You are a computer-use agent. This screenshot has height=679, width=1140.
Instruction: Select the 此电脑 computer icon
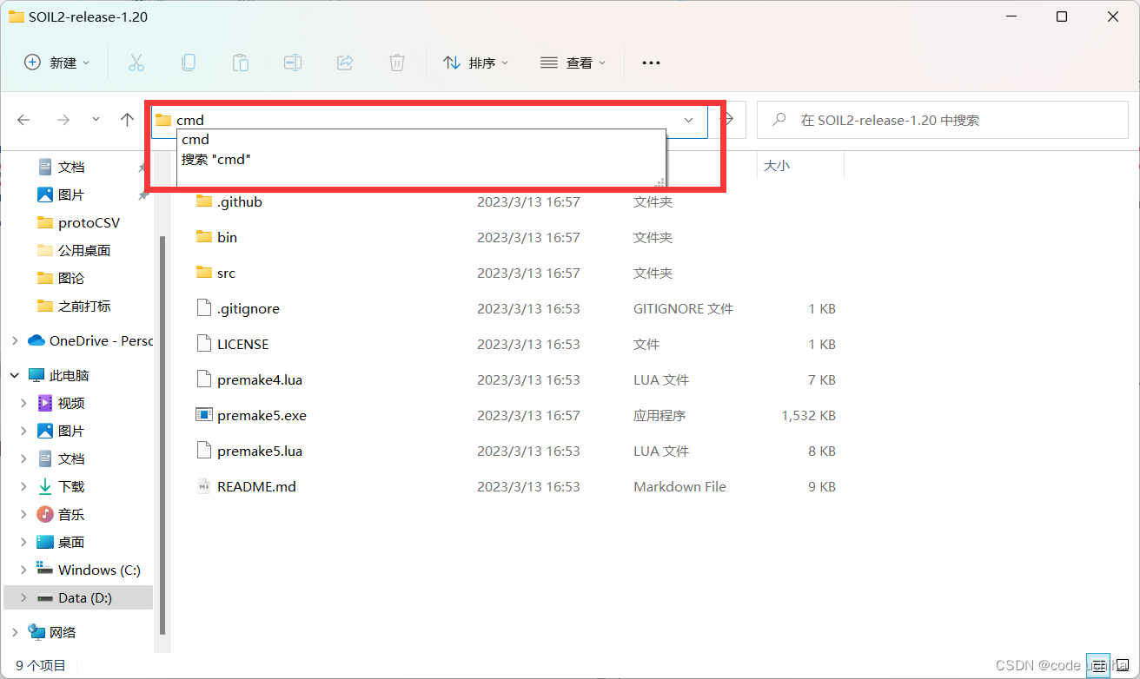(x=36, y=375)
